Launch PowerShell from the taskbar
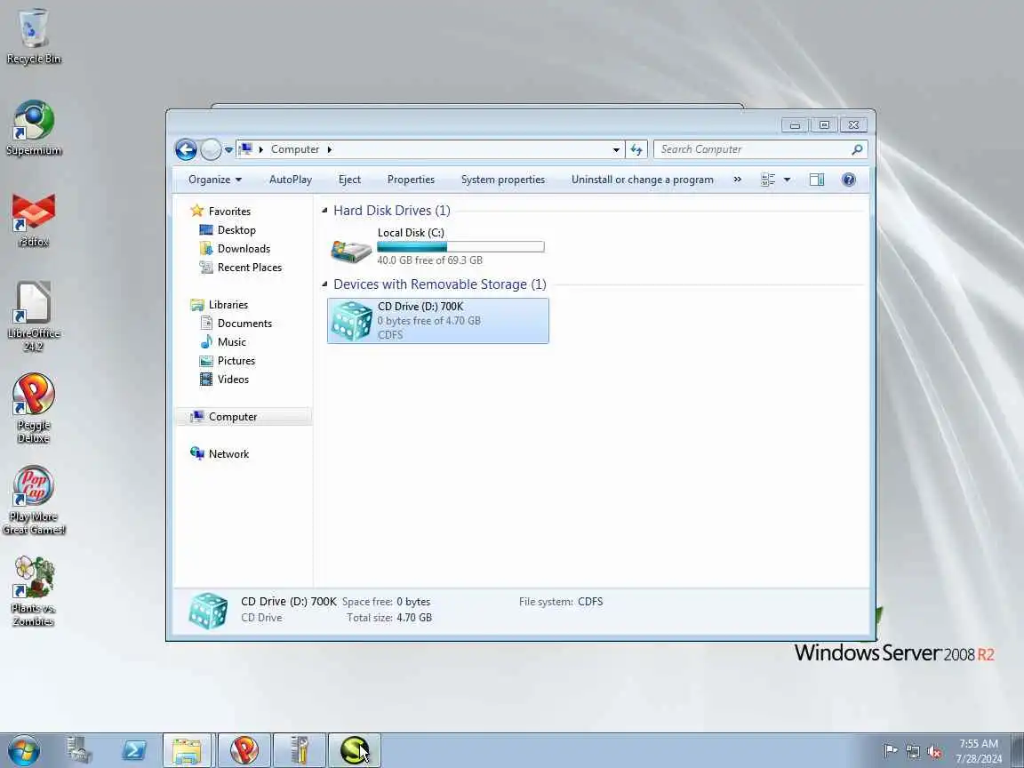Viewport: 1024px width, 768px height. pos(134,750)
